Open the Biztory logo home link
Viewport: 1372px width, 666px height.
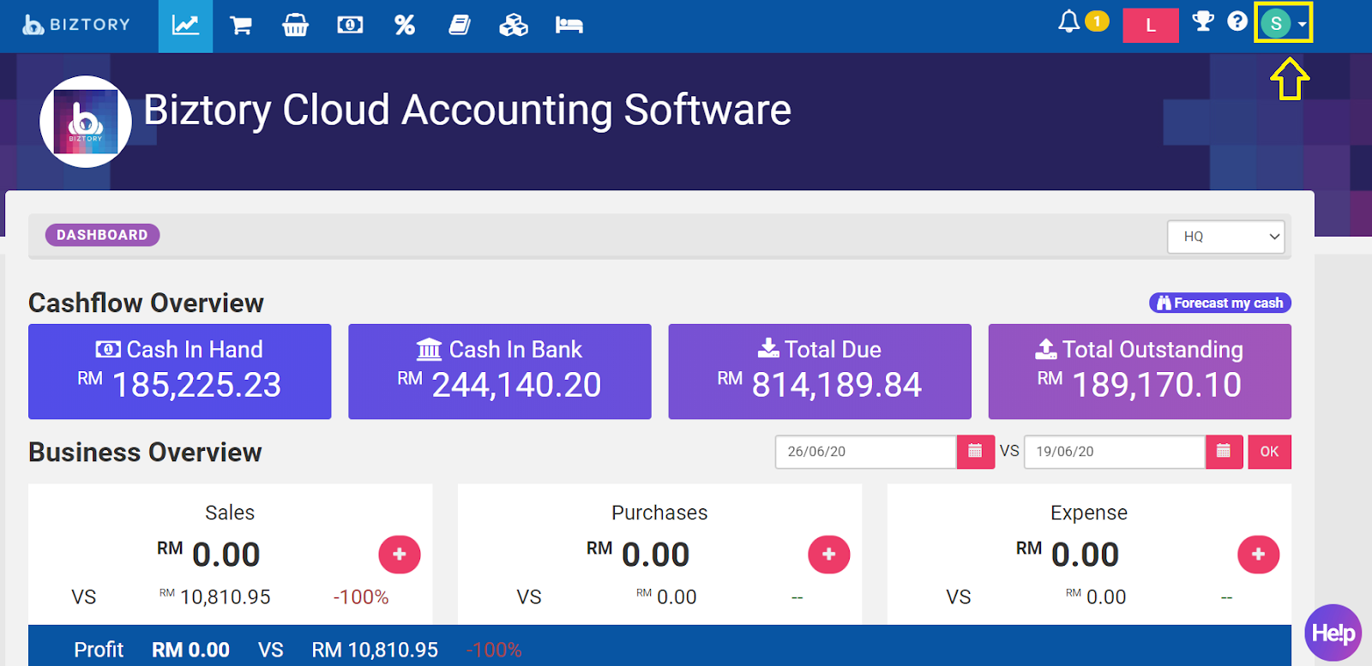pos(76,25)
